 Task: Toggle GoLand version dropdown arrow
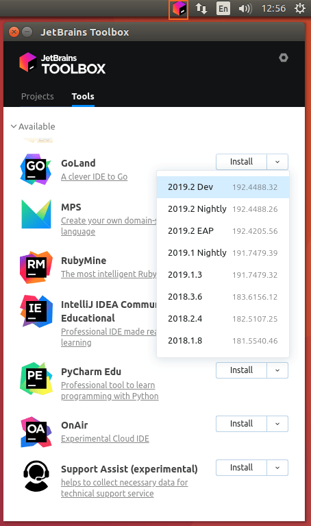[x=277, y=162]
